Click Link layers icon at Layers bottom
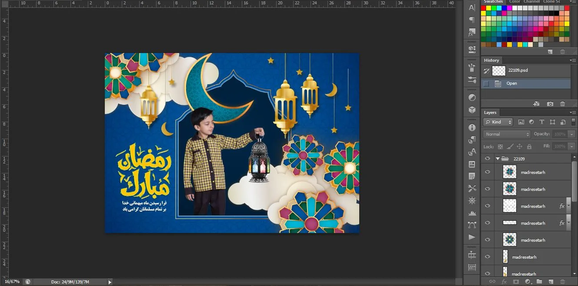This screenshot has height=286, width=578. pyautogui.click(x=492, y=282)
